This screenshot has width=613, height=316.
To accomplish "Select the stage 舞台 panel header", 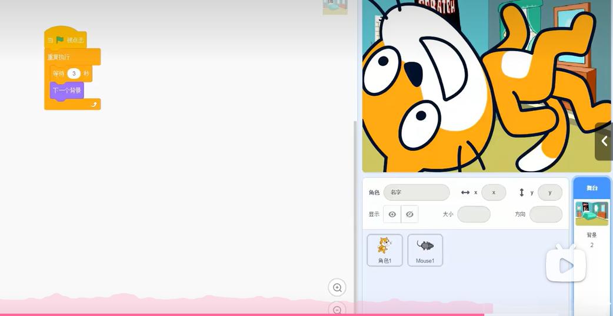I will click(x=592, y=187).
